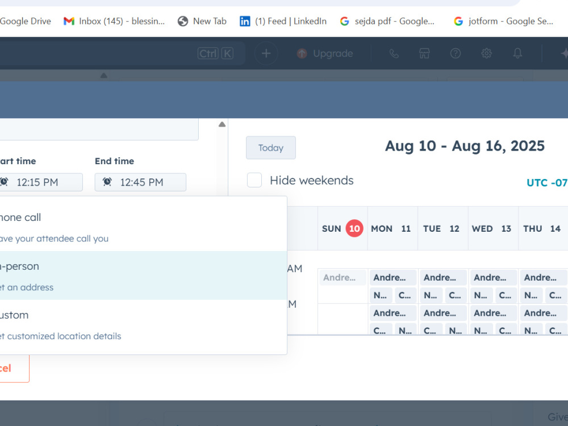
Task: Select the Phone call location option
Action: pyautogui.click(x=144, y=227)
